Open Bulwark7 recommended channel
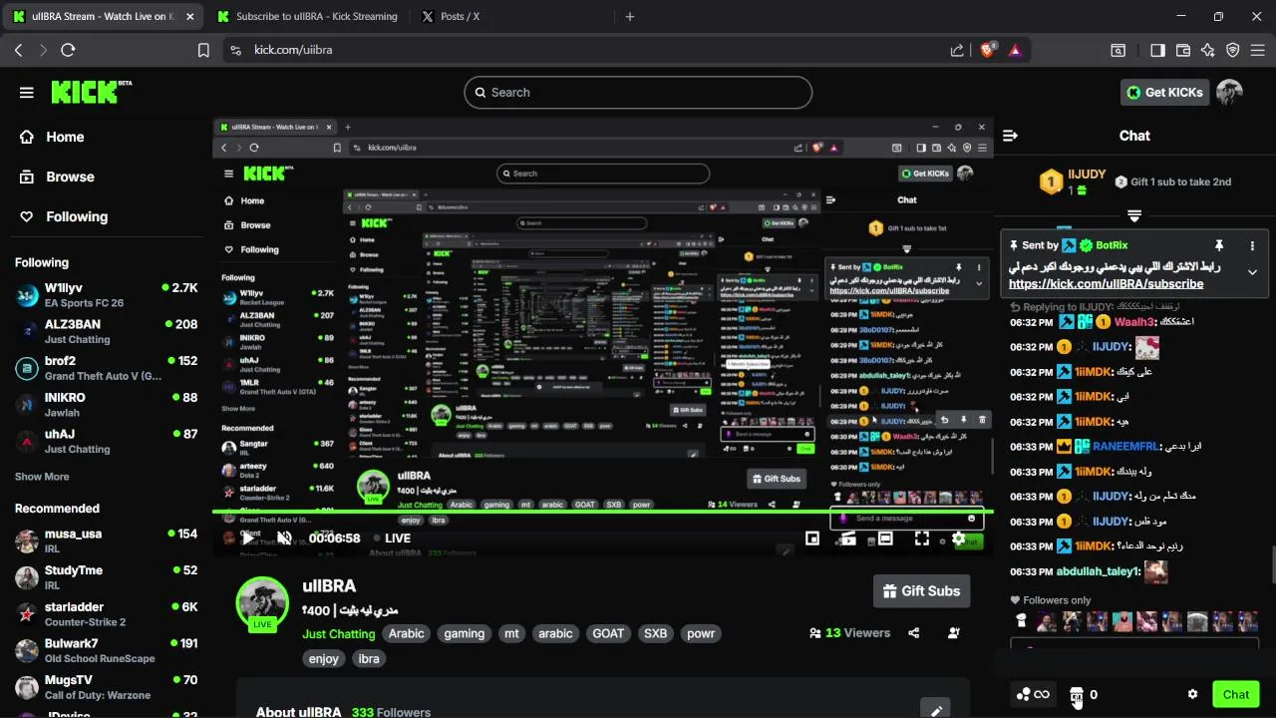Viewport: 1276px width, 718px height. [x=107, y=650]
